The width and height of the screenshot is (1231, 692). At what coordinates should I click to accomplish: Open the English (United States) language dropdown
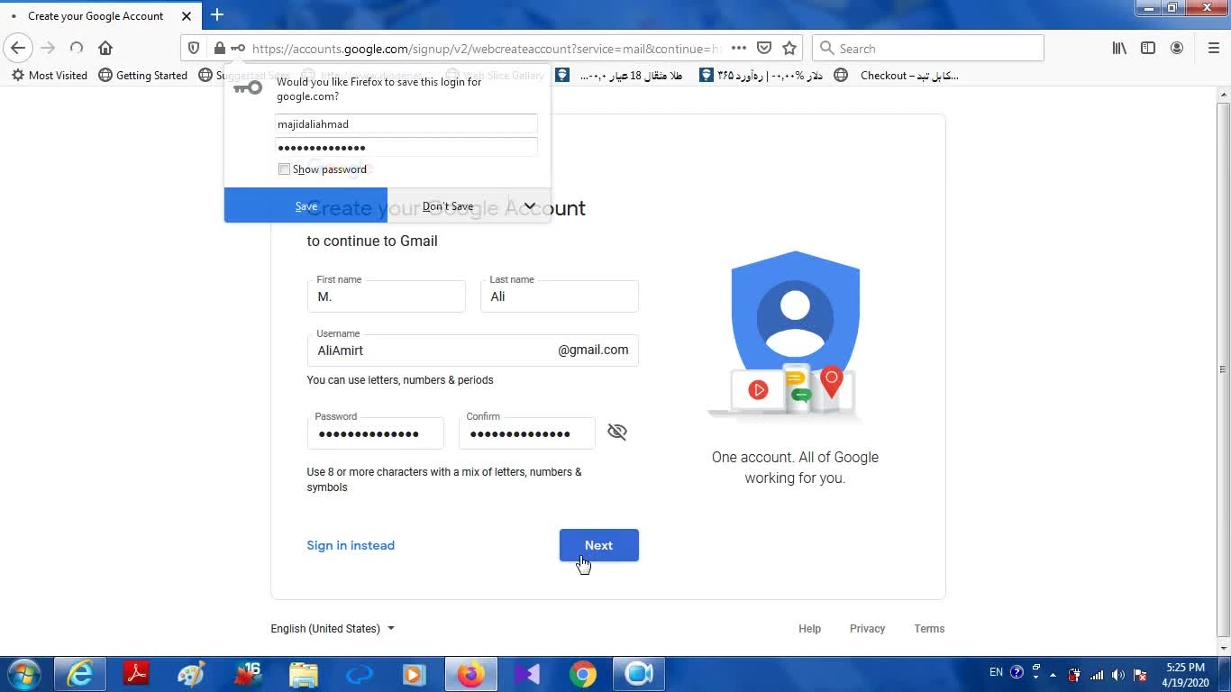pyautogui.click(x=333, y=629)
